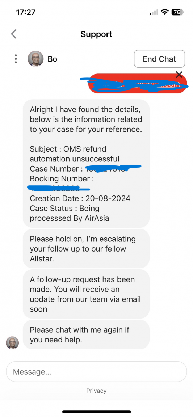Viewport: 193px width, 417px height.
Task: Tap the Support title in header
Action: click(96, 34)
